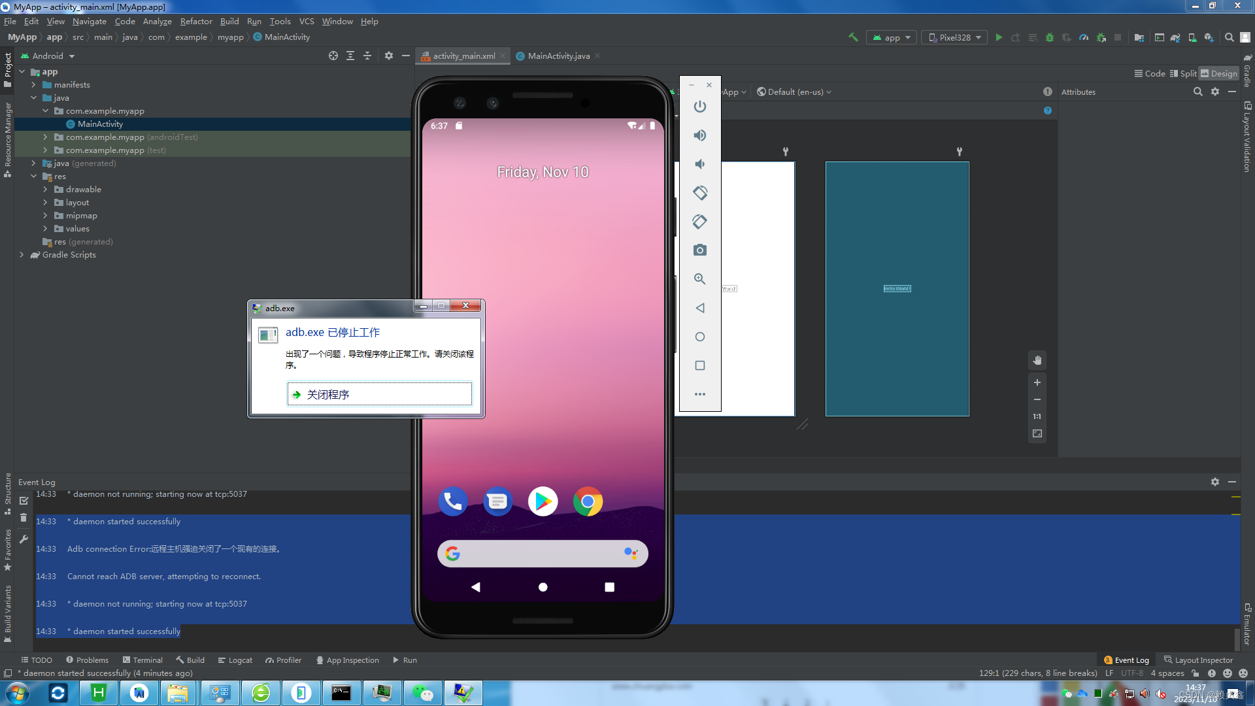
Task: Open the Play Store app on emulator
Action: click(543, 501)
